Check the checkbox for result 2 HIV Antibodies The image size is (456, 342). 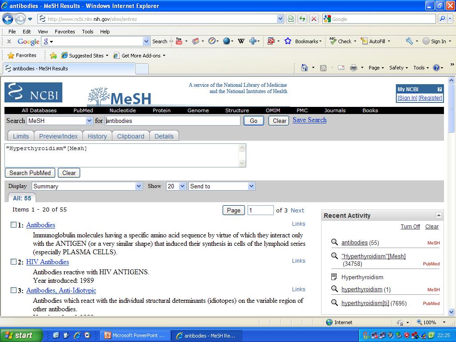13,261
